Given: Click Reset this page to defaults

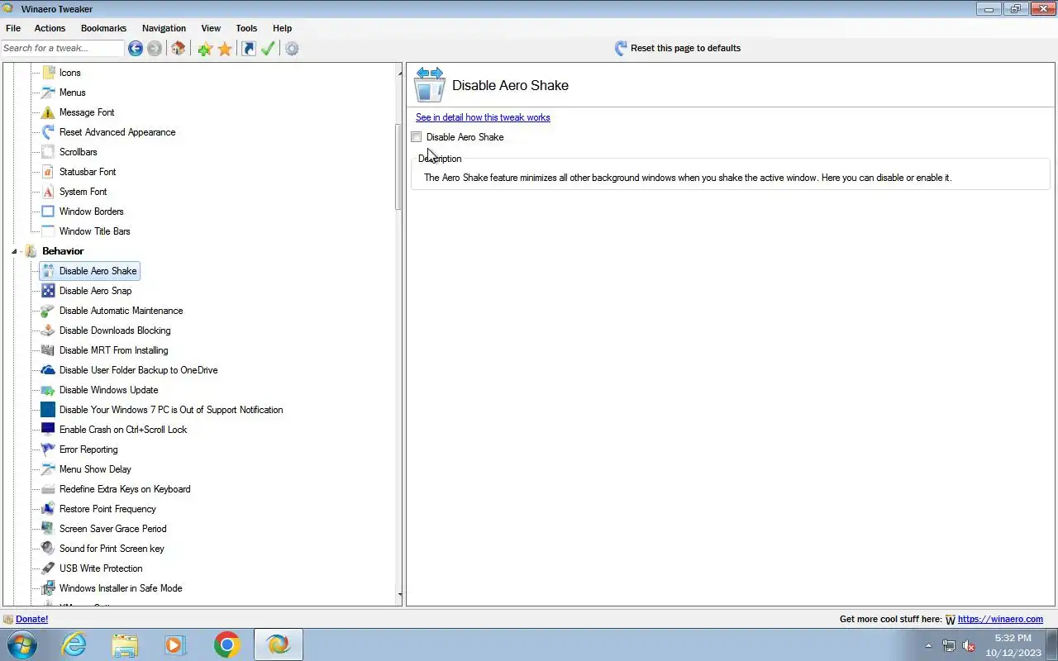Looking at the screenshot, I should click(x=678, y=48).
